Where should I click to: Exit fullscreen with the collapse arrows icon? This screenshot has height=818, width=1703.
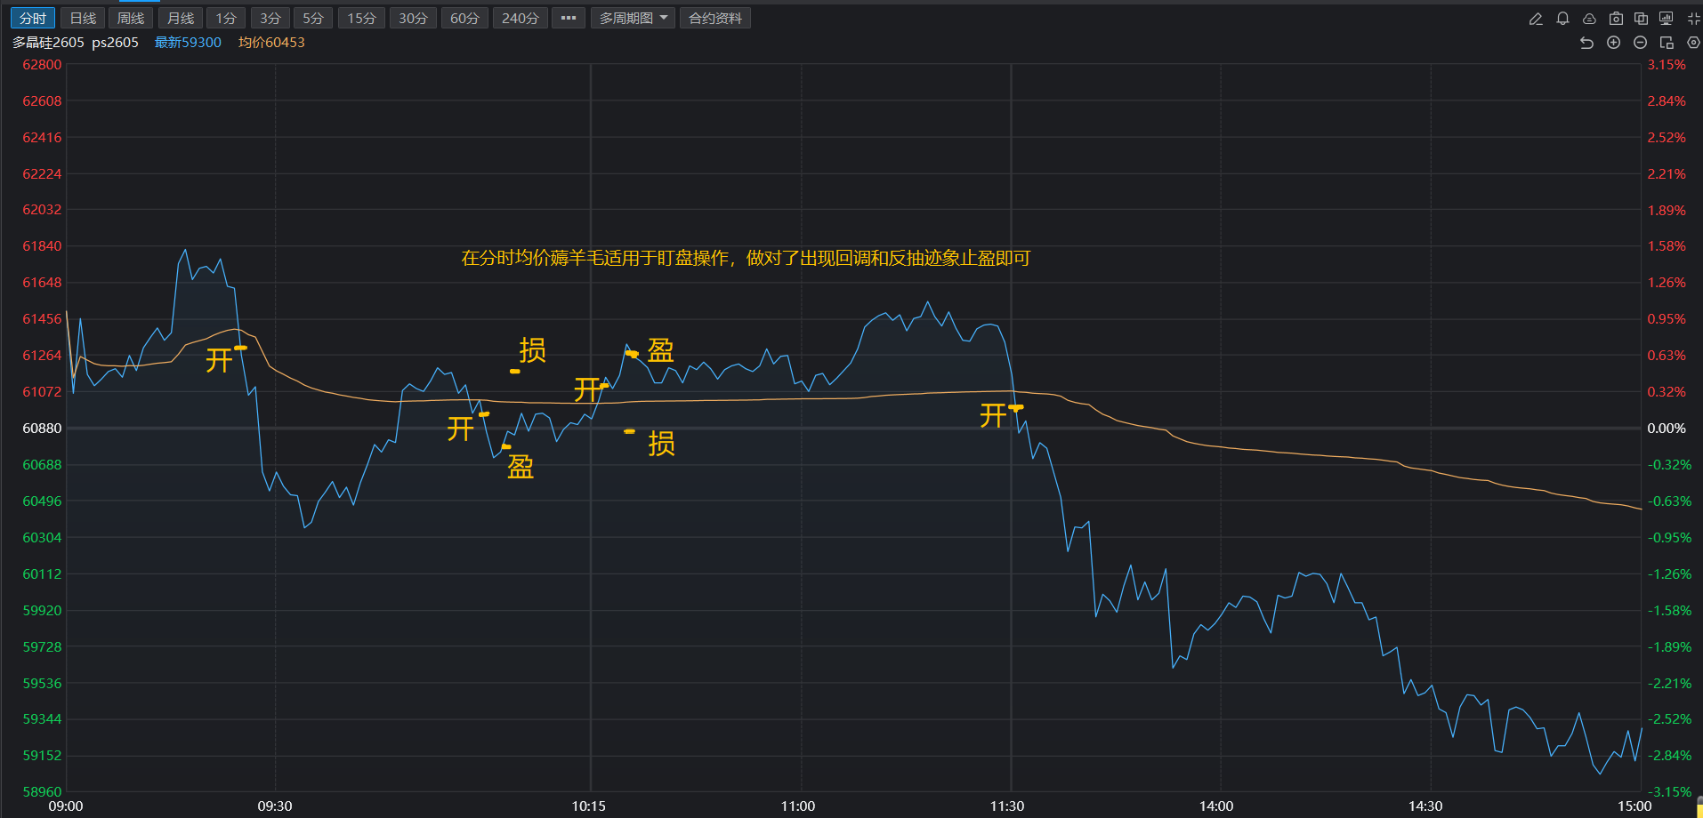click(1693, 19)
